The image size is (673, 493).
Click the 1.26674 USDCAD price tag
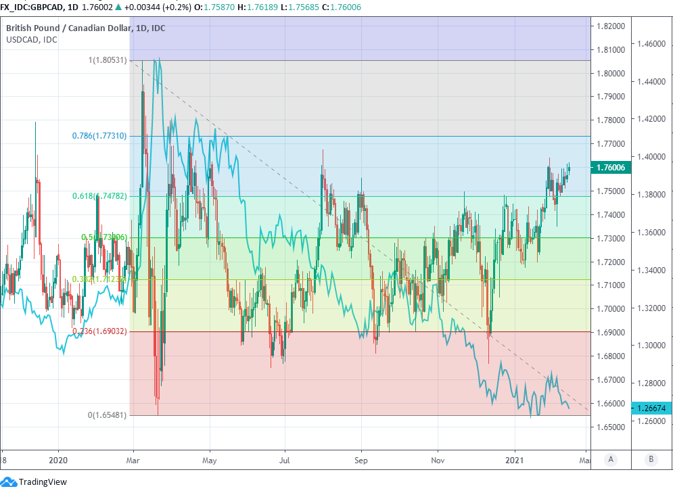pyautogui.click(x=651, y=408)
